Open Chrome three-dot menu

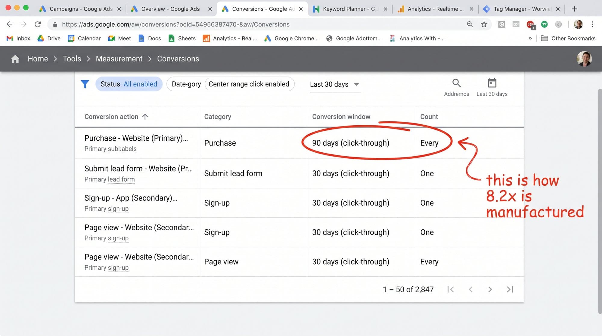(x=592, y=24)
